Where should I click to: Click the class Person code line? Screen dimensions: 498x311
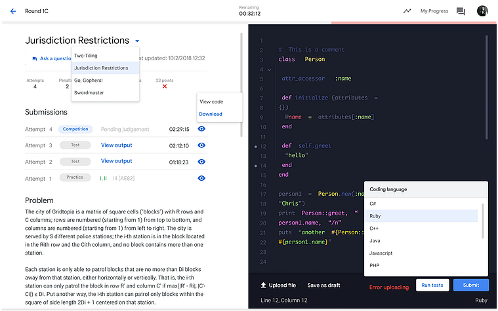point(302,60)
